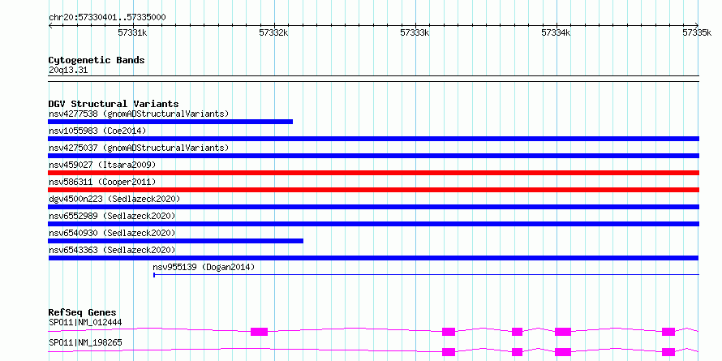Screen dimensions: 722x361
Task: Click the 57333k ruler tick label
Action: pos(415,32)
